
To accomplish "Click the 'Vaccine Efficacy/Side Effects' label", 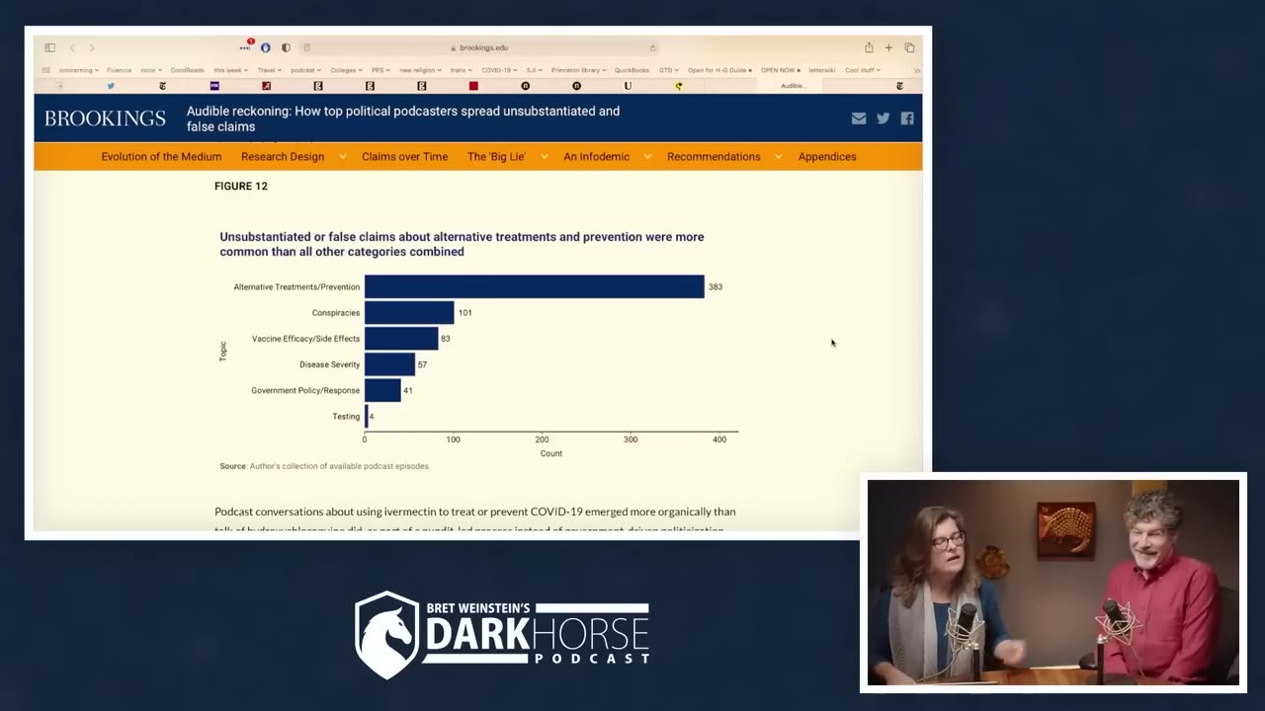I will click(x=305, y=339).
